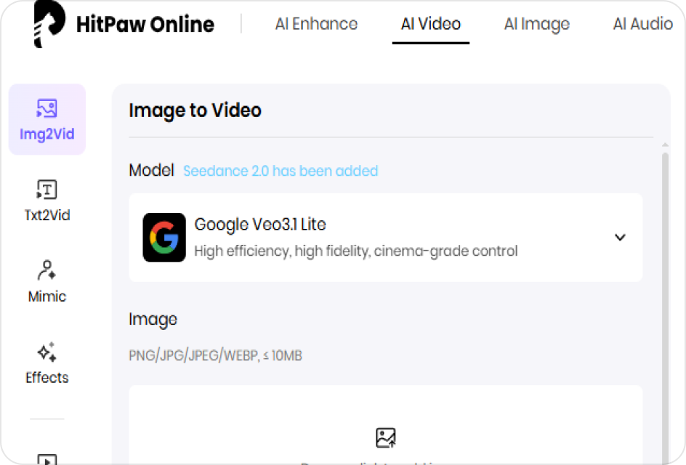Open the Effects tool
Screen dimensions: 686x465
pos(47,363)
